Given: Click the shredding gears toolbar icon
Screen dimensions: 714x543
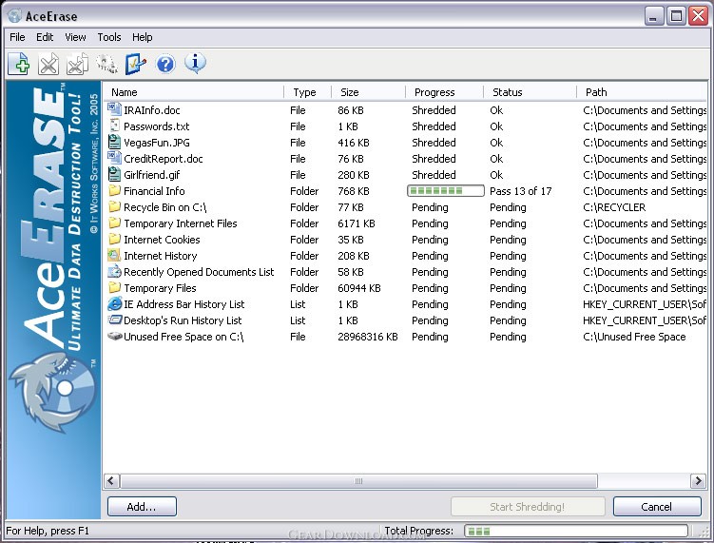Looking at the screenshot, I should coord(107,64).
